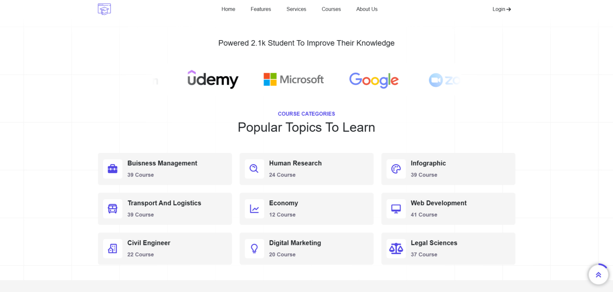Image resolution: width=613 pixels, height=292 pixels.
Task: Click the scroll-to-top double chevron button
Action: tap(598, 274)
